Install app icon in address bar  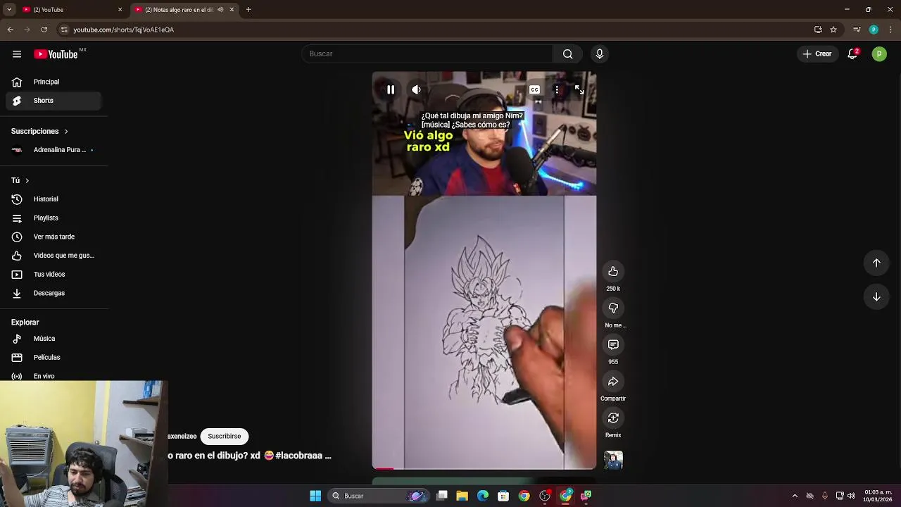click(x=818, y=30)
